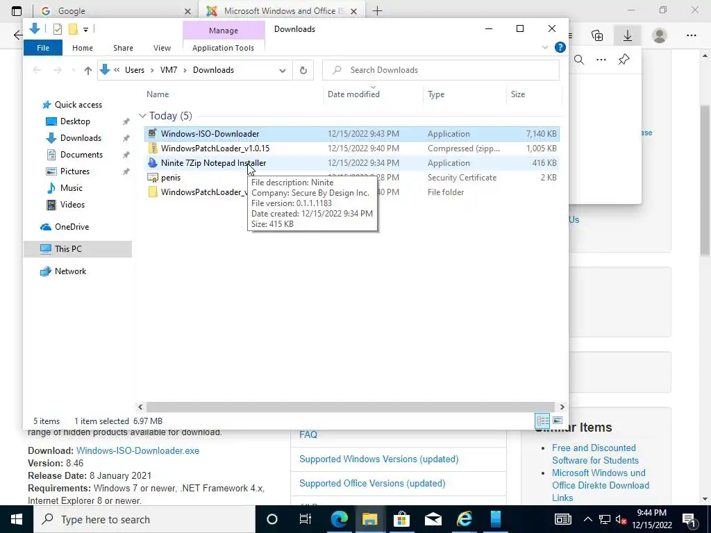The width and height of the screenshot is (711, 533).
Task: Open Music in navigation pane
Action: [x=72, y=188]
